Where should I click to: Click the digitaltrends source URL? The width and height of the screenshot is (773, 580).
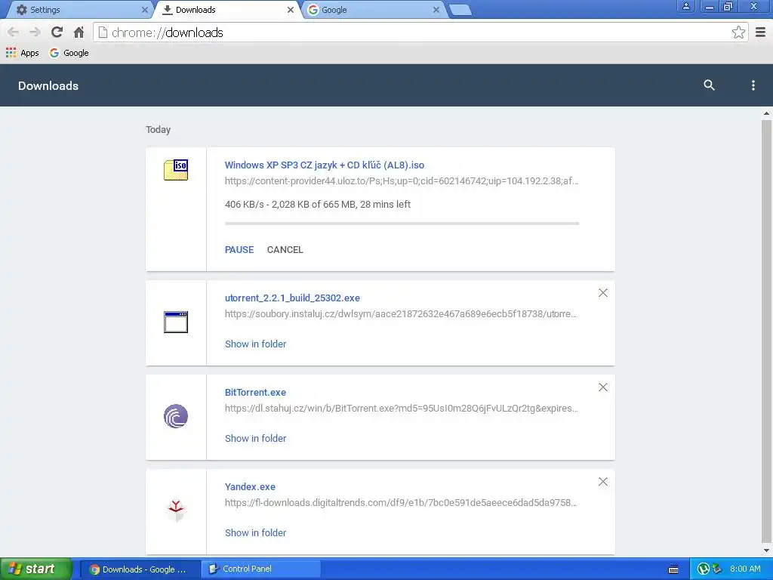pyautogui.click(x=401, y=502)
